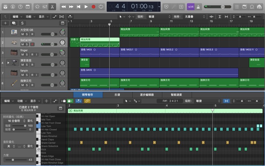
Task: Switch to the 逐步编辑器 tab
Action: pos(147,95)
